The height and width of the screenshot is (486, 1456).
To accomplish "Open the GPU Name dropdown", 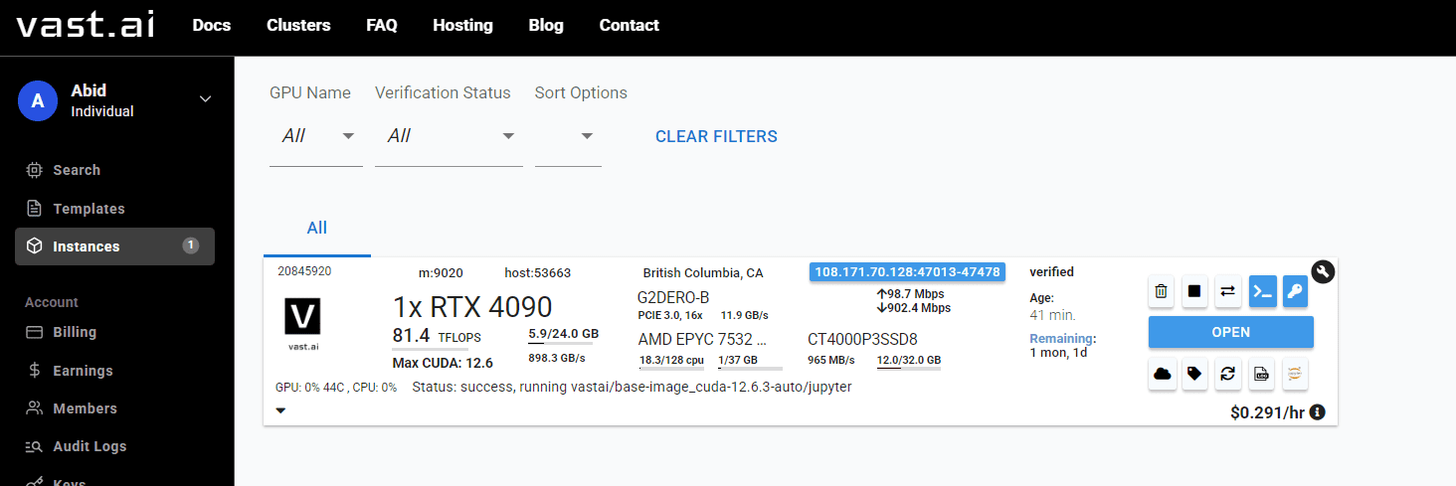I will [x=316, y=136].
